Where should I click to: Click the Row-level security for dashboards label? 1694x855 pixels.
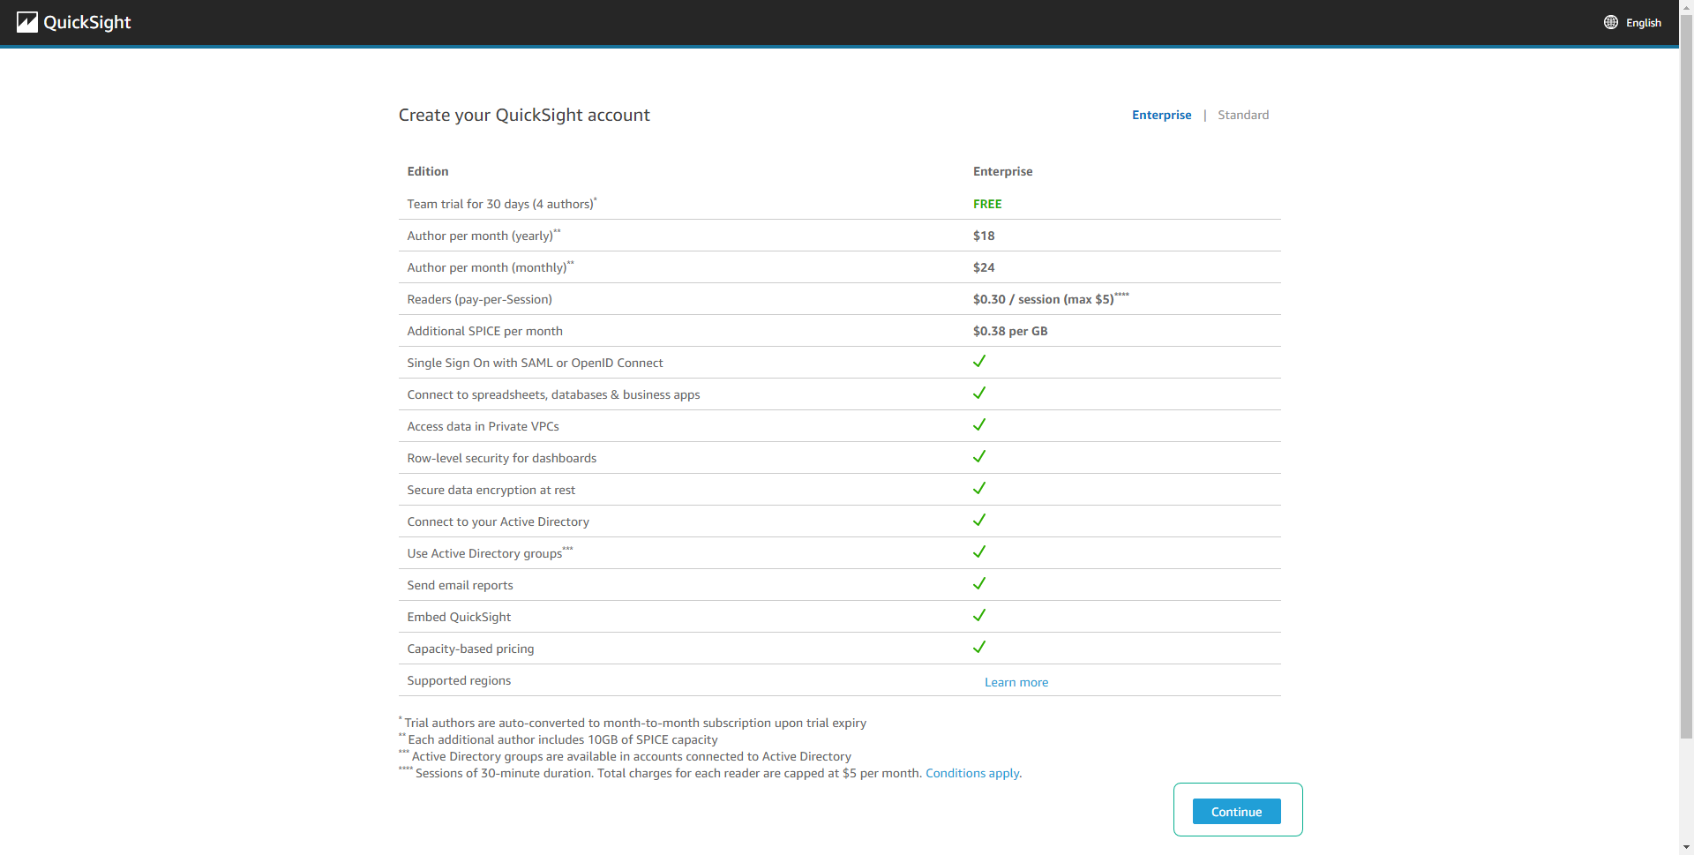[502, 458]
